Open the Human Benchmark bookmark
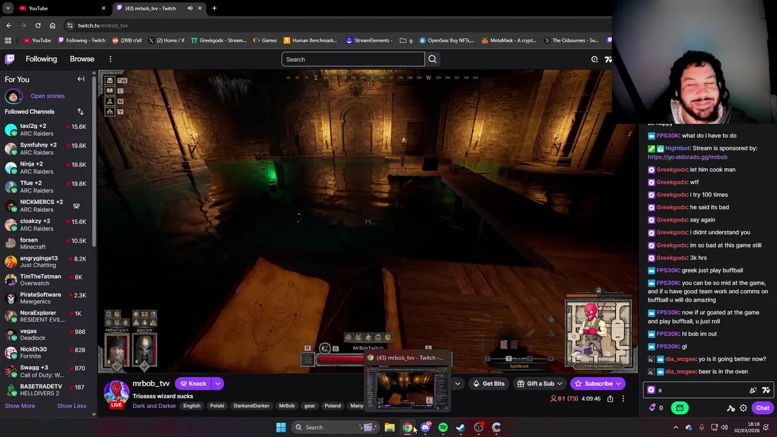This screenshot has width=777, height=437. (310, 41)
